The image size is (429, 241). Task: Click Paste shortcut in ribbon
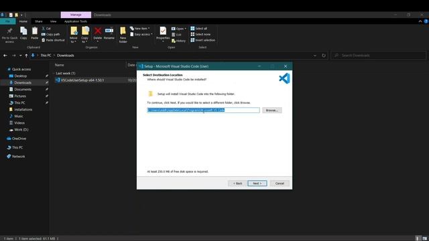53,40
